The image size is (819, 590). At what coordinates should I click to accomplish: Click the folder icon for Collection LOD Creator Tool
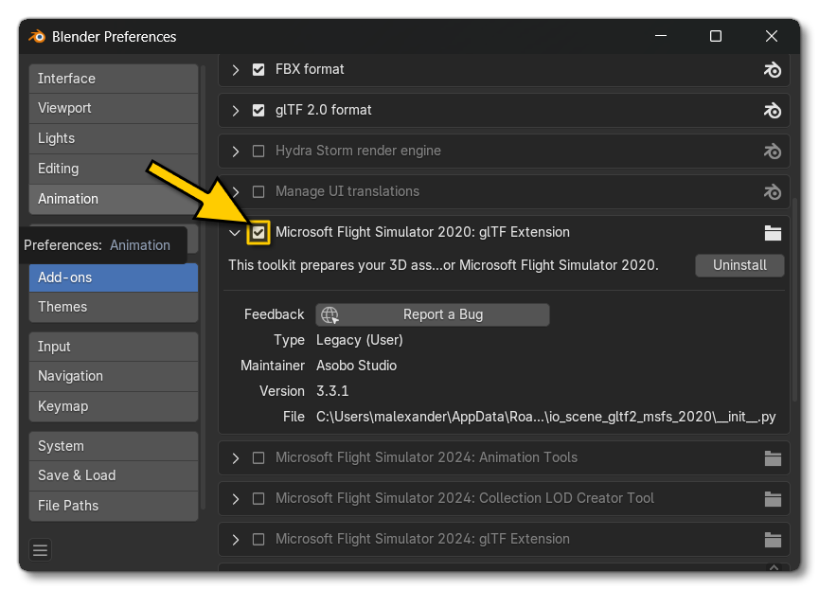click(x=773, y=498)
